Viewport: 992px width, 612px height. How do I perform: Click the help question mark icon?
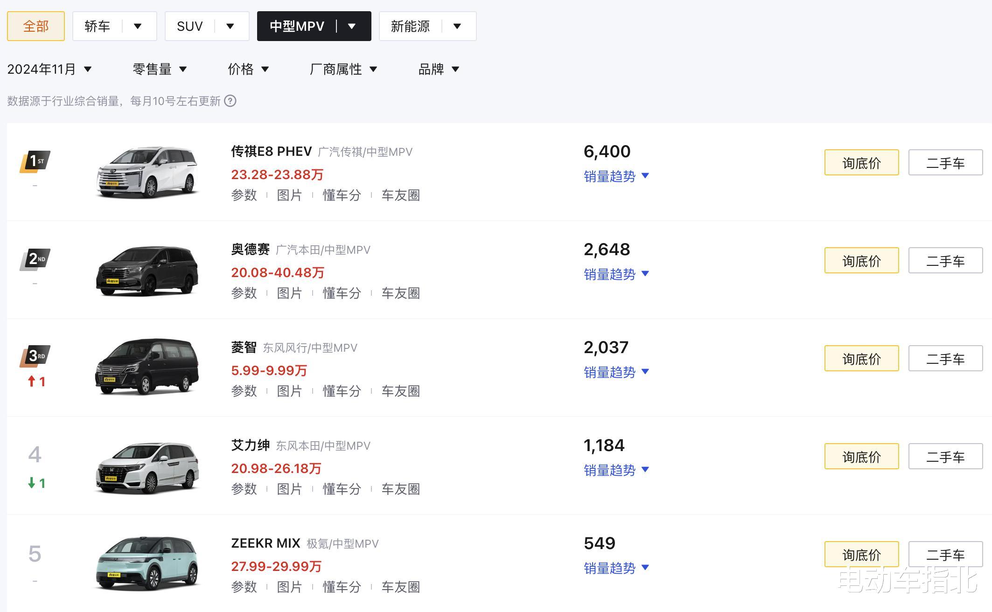pyautogui.click(x=230, y=101)
